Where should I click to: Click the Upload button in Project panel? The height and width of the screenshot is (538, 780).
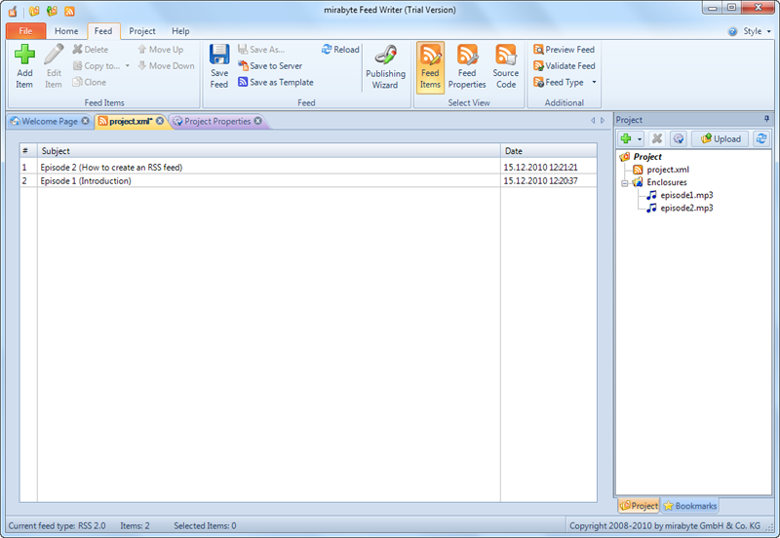tap(721, 139)
